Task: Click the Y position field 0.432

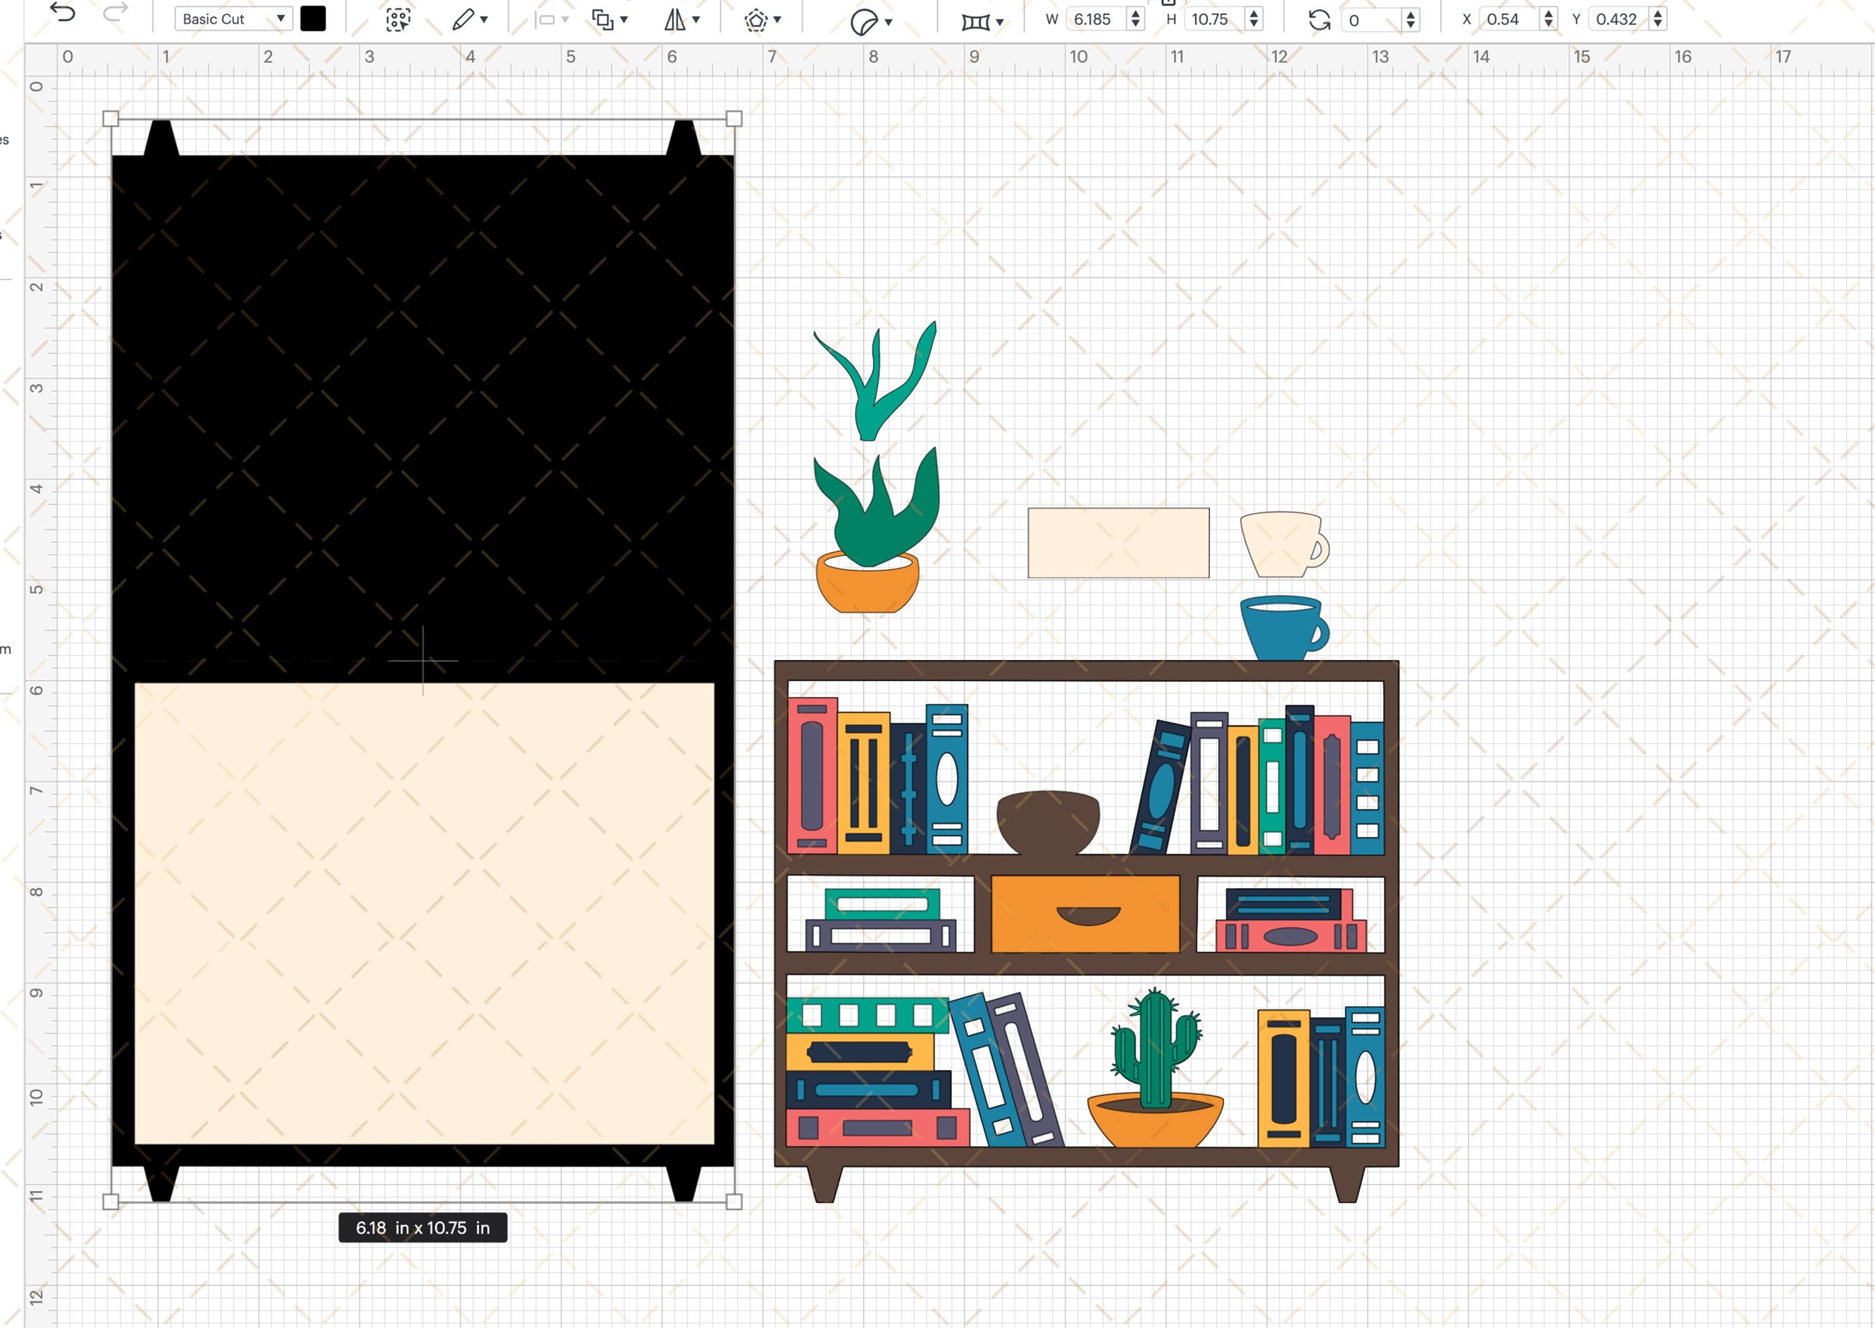Action: click(x=1620, y=19)
